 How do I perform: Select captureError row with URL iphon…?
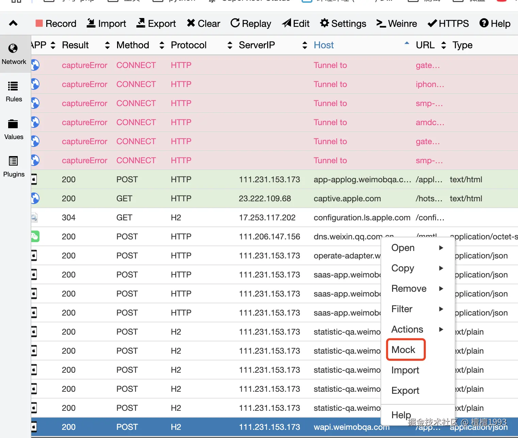click(274, 84)
